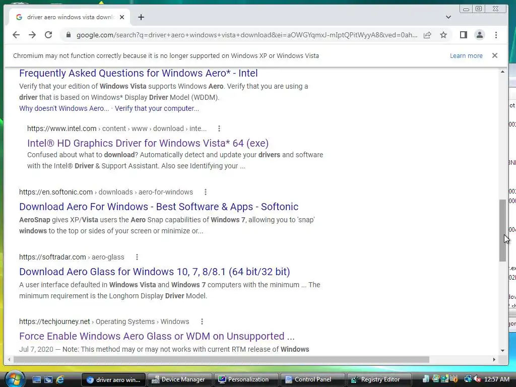Screen dimensions: 516x387
Task: Click Switch between windows quick launch icon
Action: 48,379
